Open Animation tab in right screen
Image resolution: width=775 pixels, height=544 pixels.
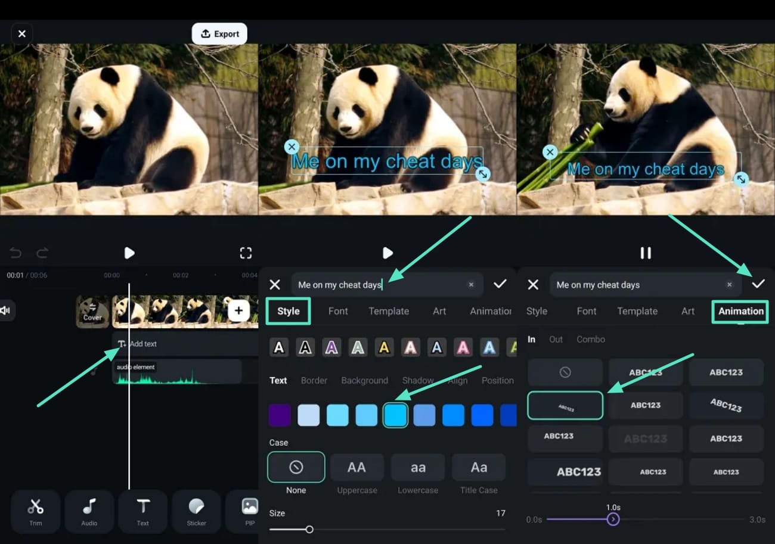740,311
